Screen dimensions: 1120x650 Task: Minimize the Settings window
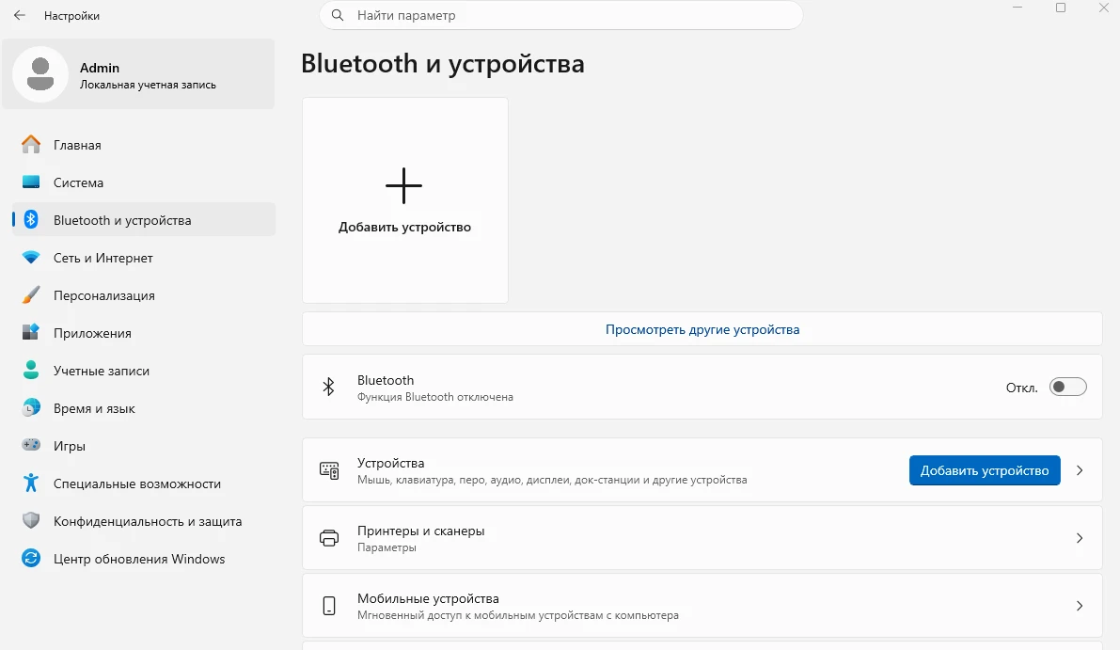point(1017,8)
